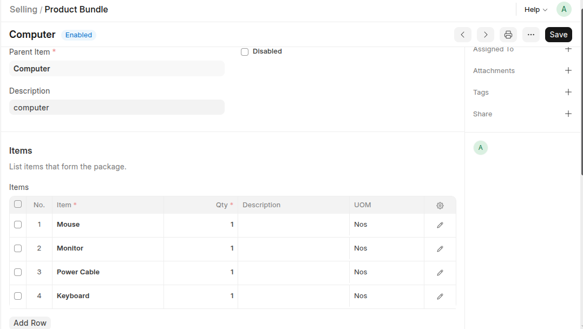Open the user avatar menu

[x=564, y=9]
